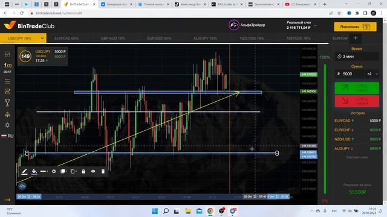Switch to EUR/USD asset tab
The width and height of the screenshot is (387, 217).
[x=159, y=38]
